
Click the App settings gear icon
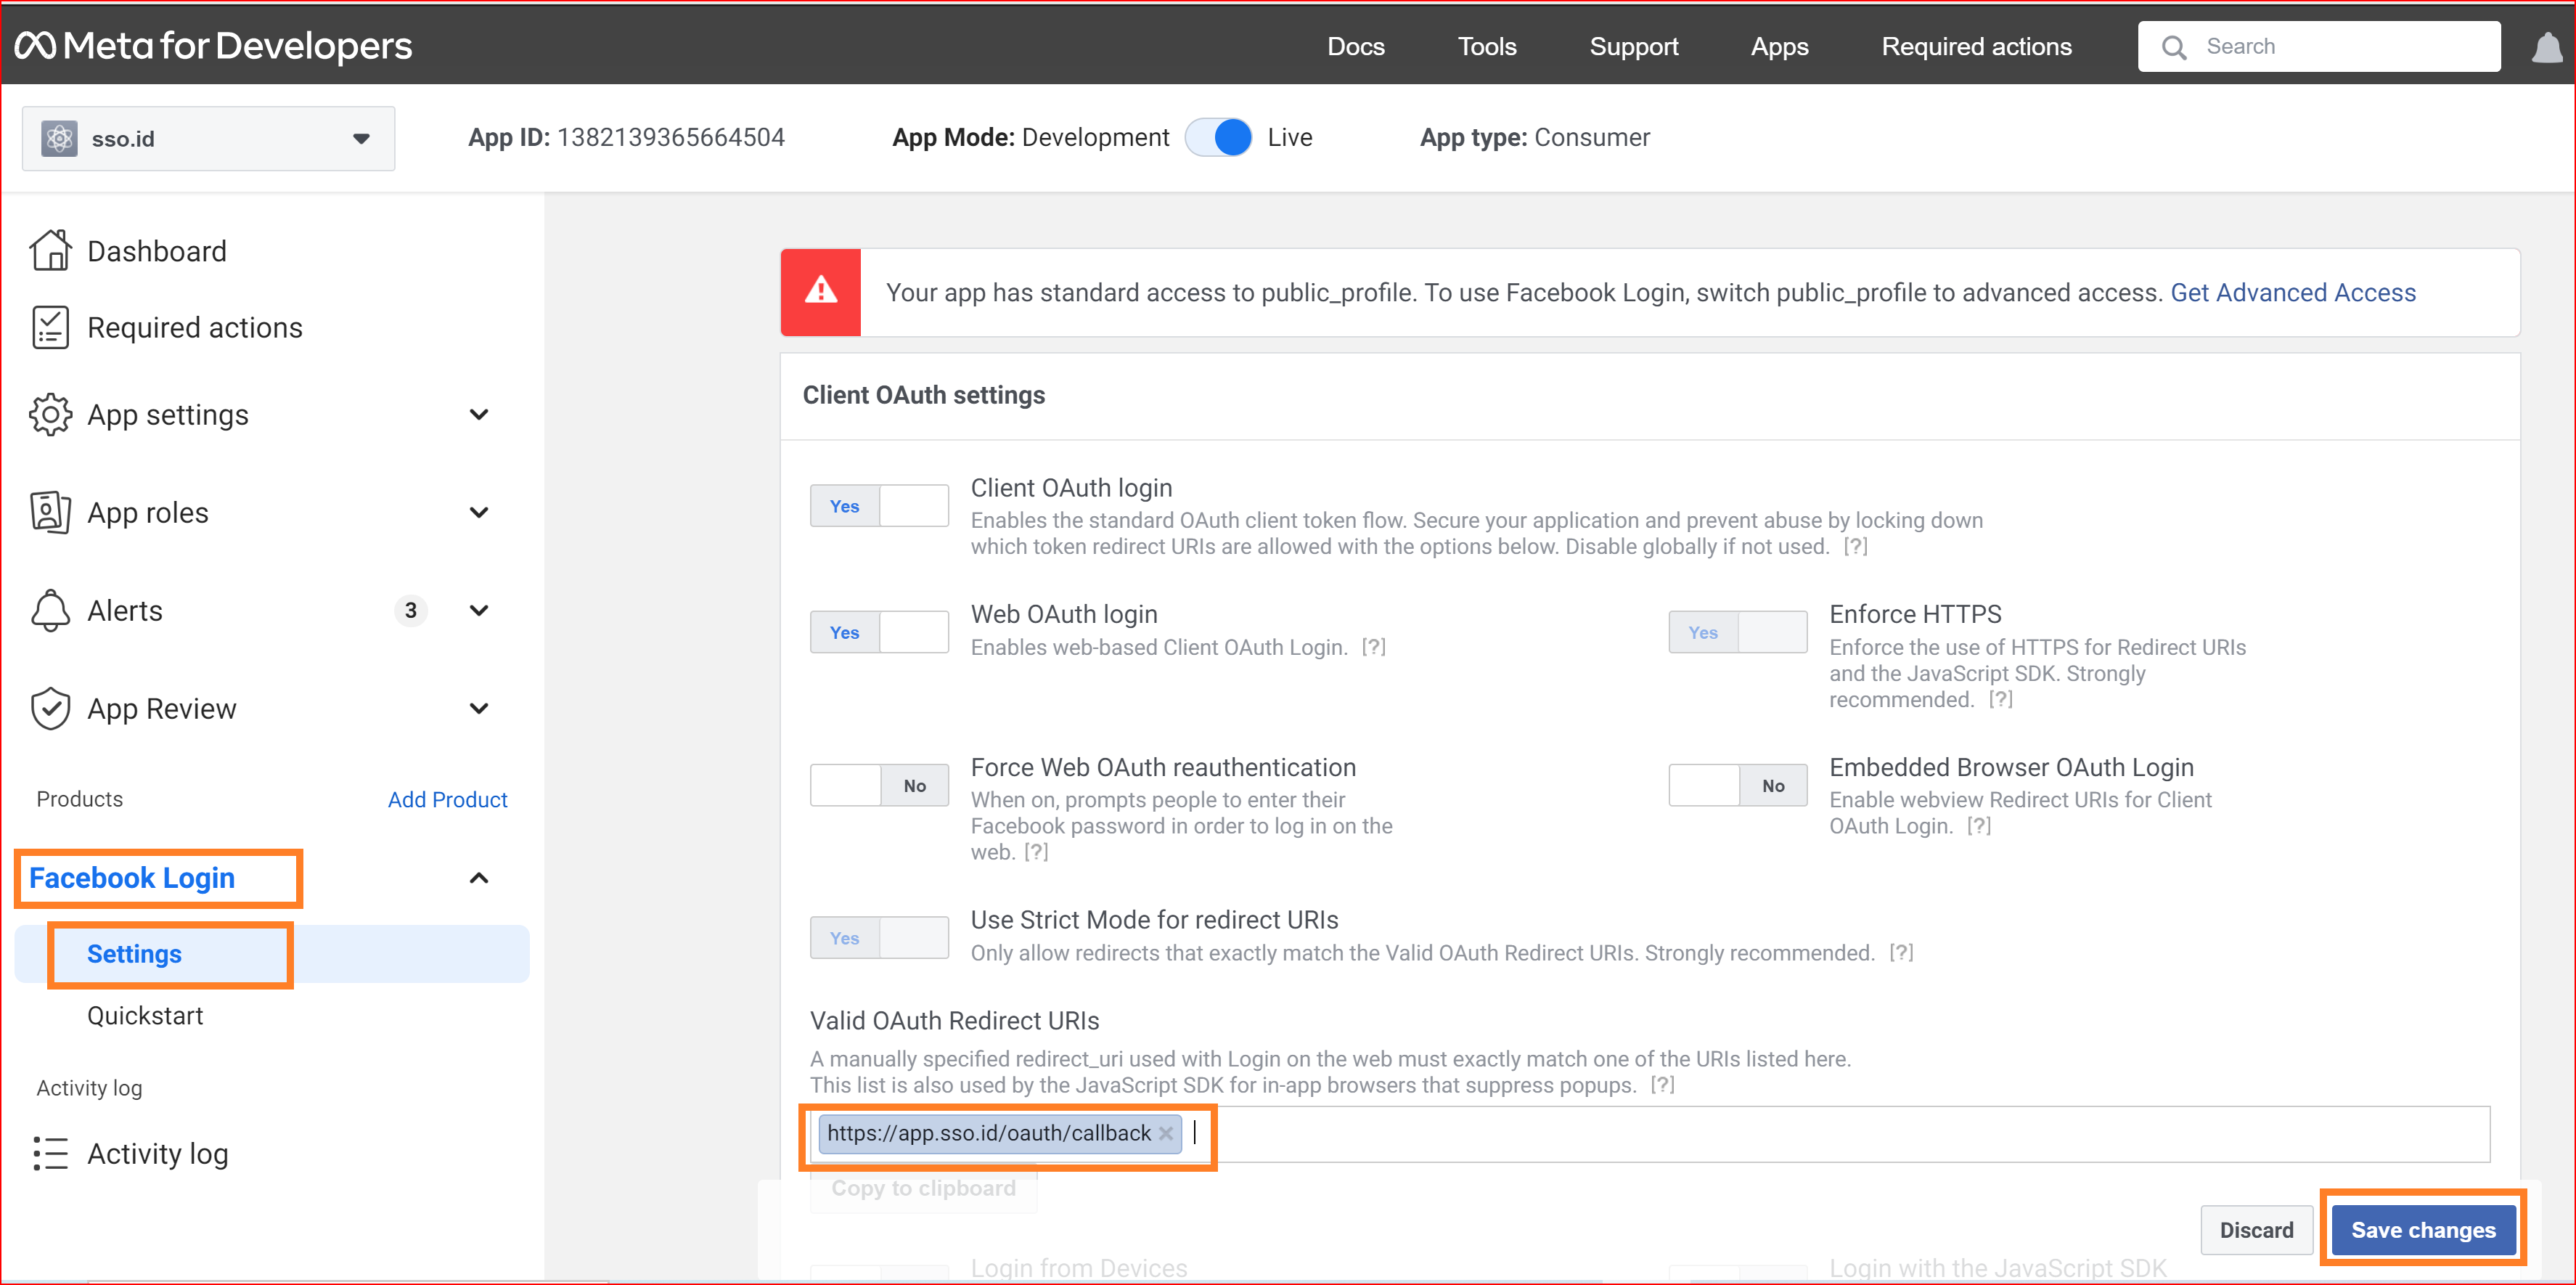click(50, 414)
